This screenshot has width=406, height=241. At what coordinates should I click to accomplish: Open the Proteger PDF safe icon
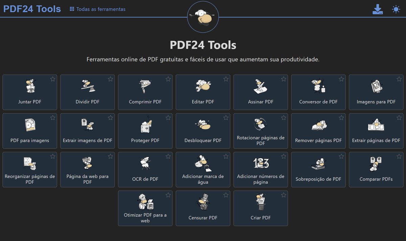(x=145, y=125)
